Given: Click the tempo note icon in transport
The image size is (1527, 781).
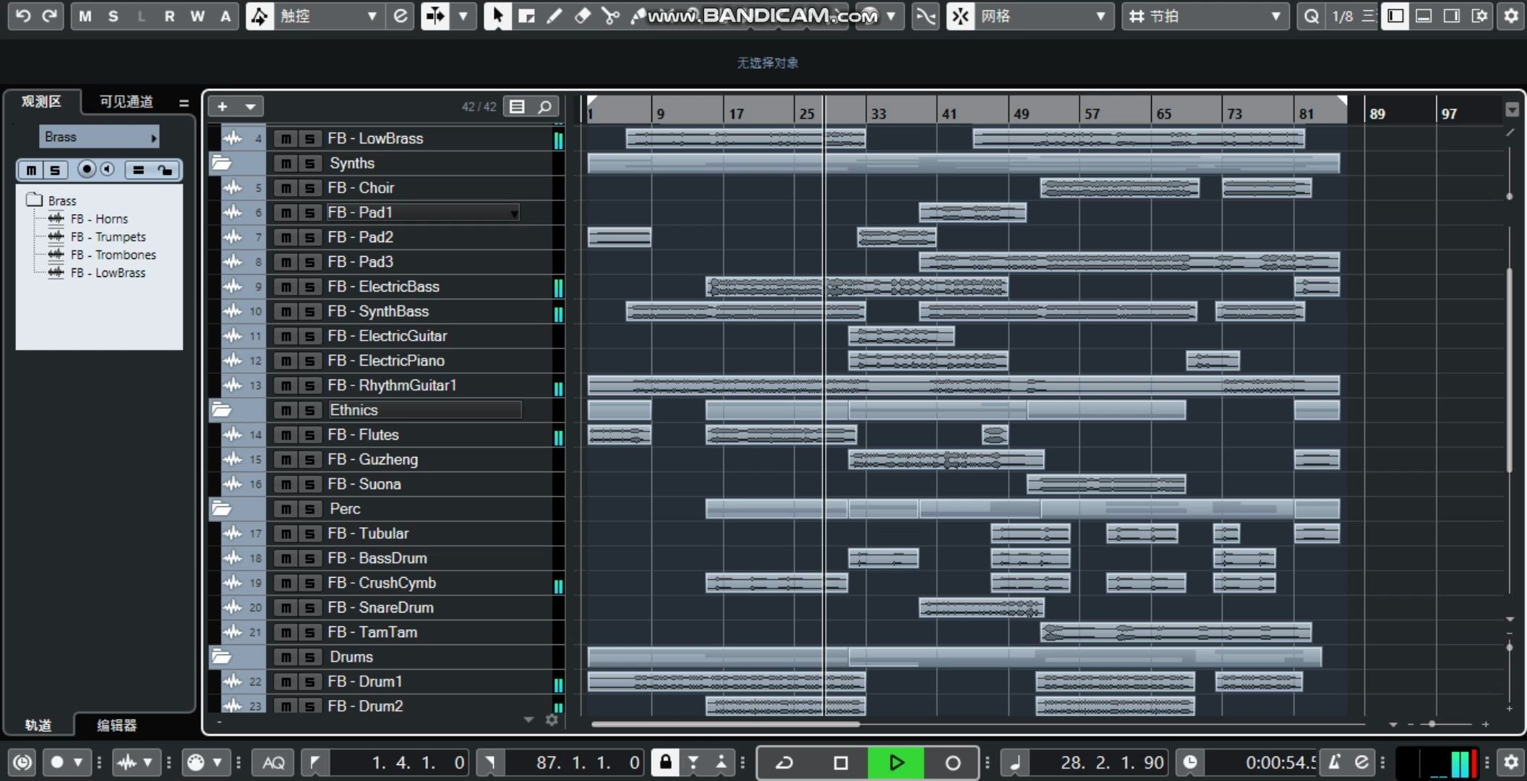Looking at the screenshot, I should pos(1015,762).
